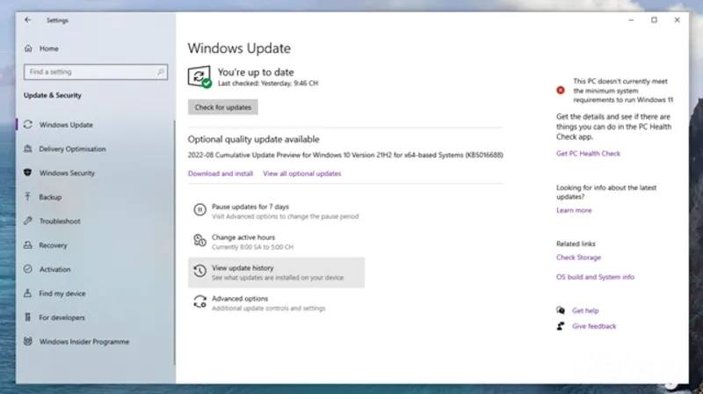Focus the Find a setting search box
This screenshot has height=394, width=703.
coord(96,72)
